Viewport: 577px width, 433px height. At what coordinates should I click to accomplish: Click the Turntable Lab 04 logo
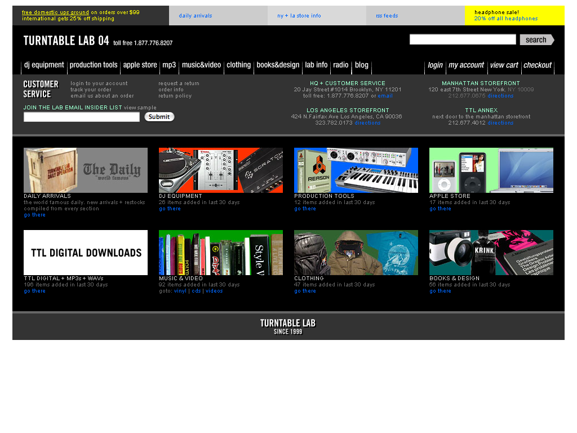[66, 41]
